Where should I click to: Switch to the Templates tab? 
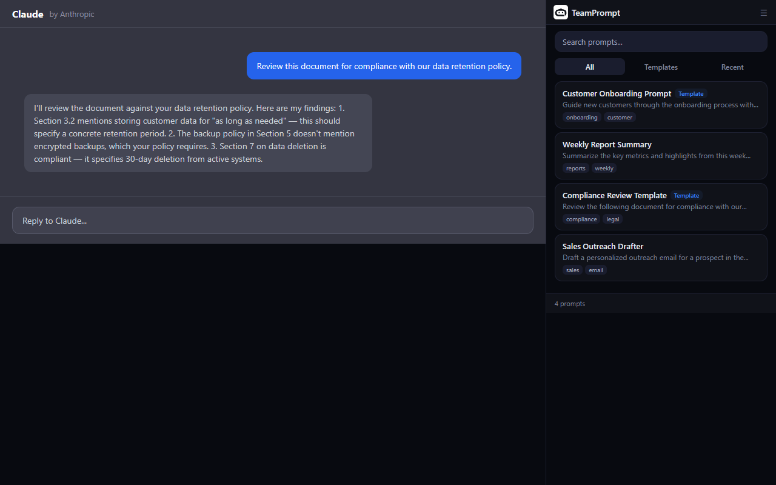(x=661, y=67)
